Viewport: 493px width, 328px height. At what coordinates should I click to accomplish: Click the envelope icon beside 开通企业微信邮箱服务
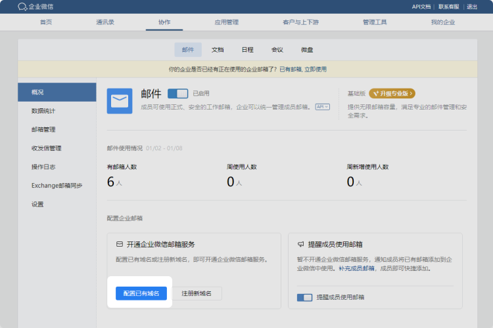coord(120,244)
